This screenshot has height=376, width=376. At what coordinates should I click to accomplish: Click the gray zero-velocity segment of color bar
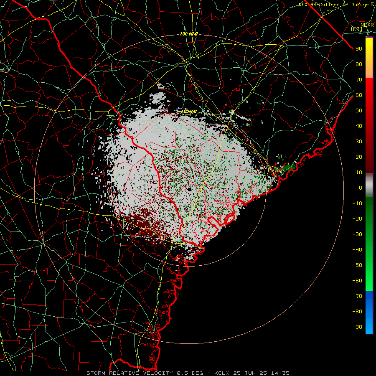pyautogui.click(x=369, y=185)
